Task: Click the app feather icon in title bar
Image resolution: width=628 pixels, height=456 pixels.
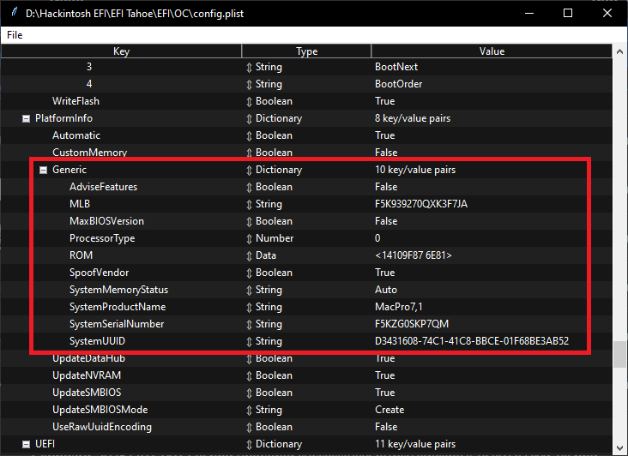Action: point(15,13)
